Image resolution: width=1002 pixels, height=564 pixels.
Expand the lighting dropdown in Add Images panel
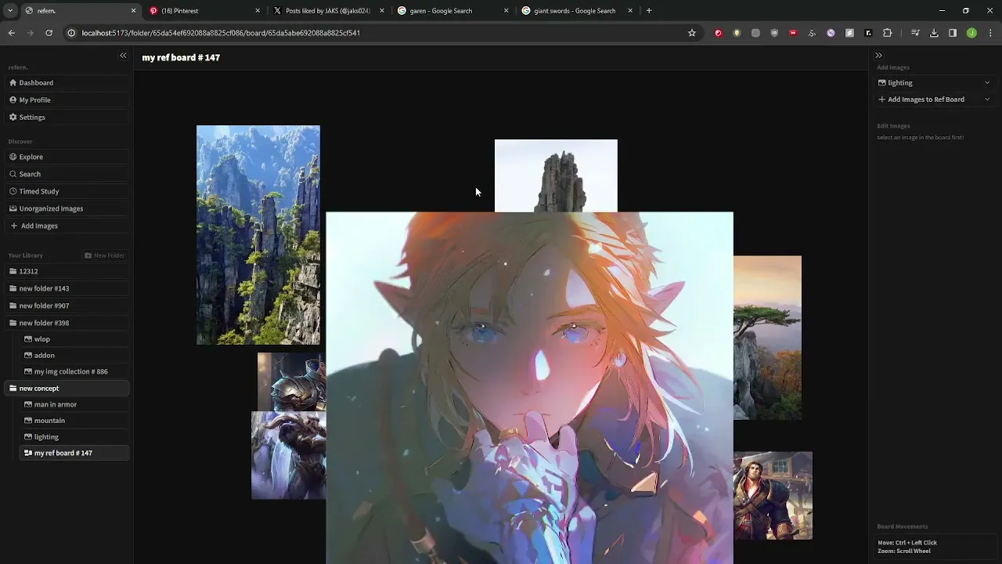[x=935, y=83]
